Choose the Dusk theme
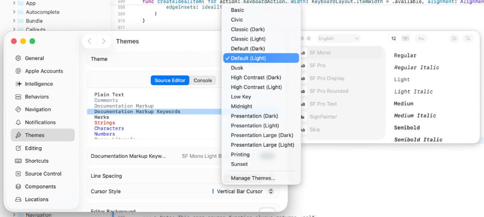Viewport: 484px width, 217px height. coord(261,68)
